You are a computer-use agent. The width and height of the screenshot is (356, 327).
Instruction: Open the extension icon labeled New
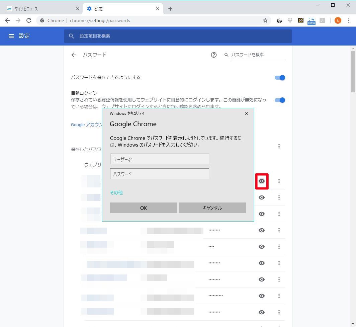click(311, 21)
